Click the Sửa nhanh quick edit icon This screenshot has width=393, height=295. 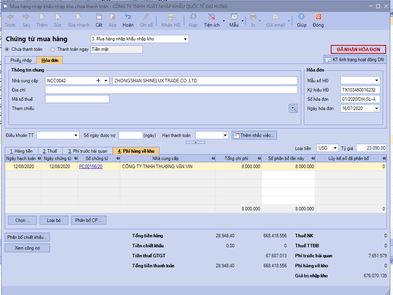(x=78, y=17)
